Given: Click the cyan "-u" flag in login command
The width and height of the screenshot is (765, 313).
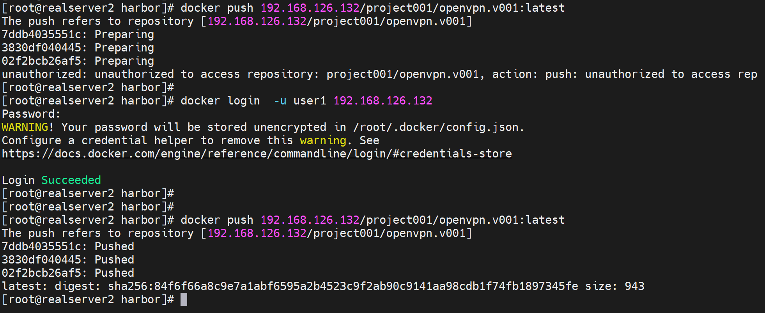Looking at the screenshot, I should [x=280, y=101].
